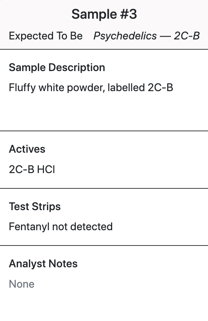This screenshot has height=321, width=208.
Task: Click the 2C-B at the end of the description
Action: [x=160, y=87]
